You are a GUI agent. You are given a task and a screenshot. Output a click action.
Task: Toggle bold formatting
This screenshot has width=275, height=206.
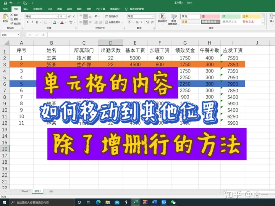[x=27, y=22]
